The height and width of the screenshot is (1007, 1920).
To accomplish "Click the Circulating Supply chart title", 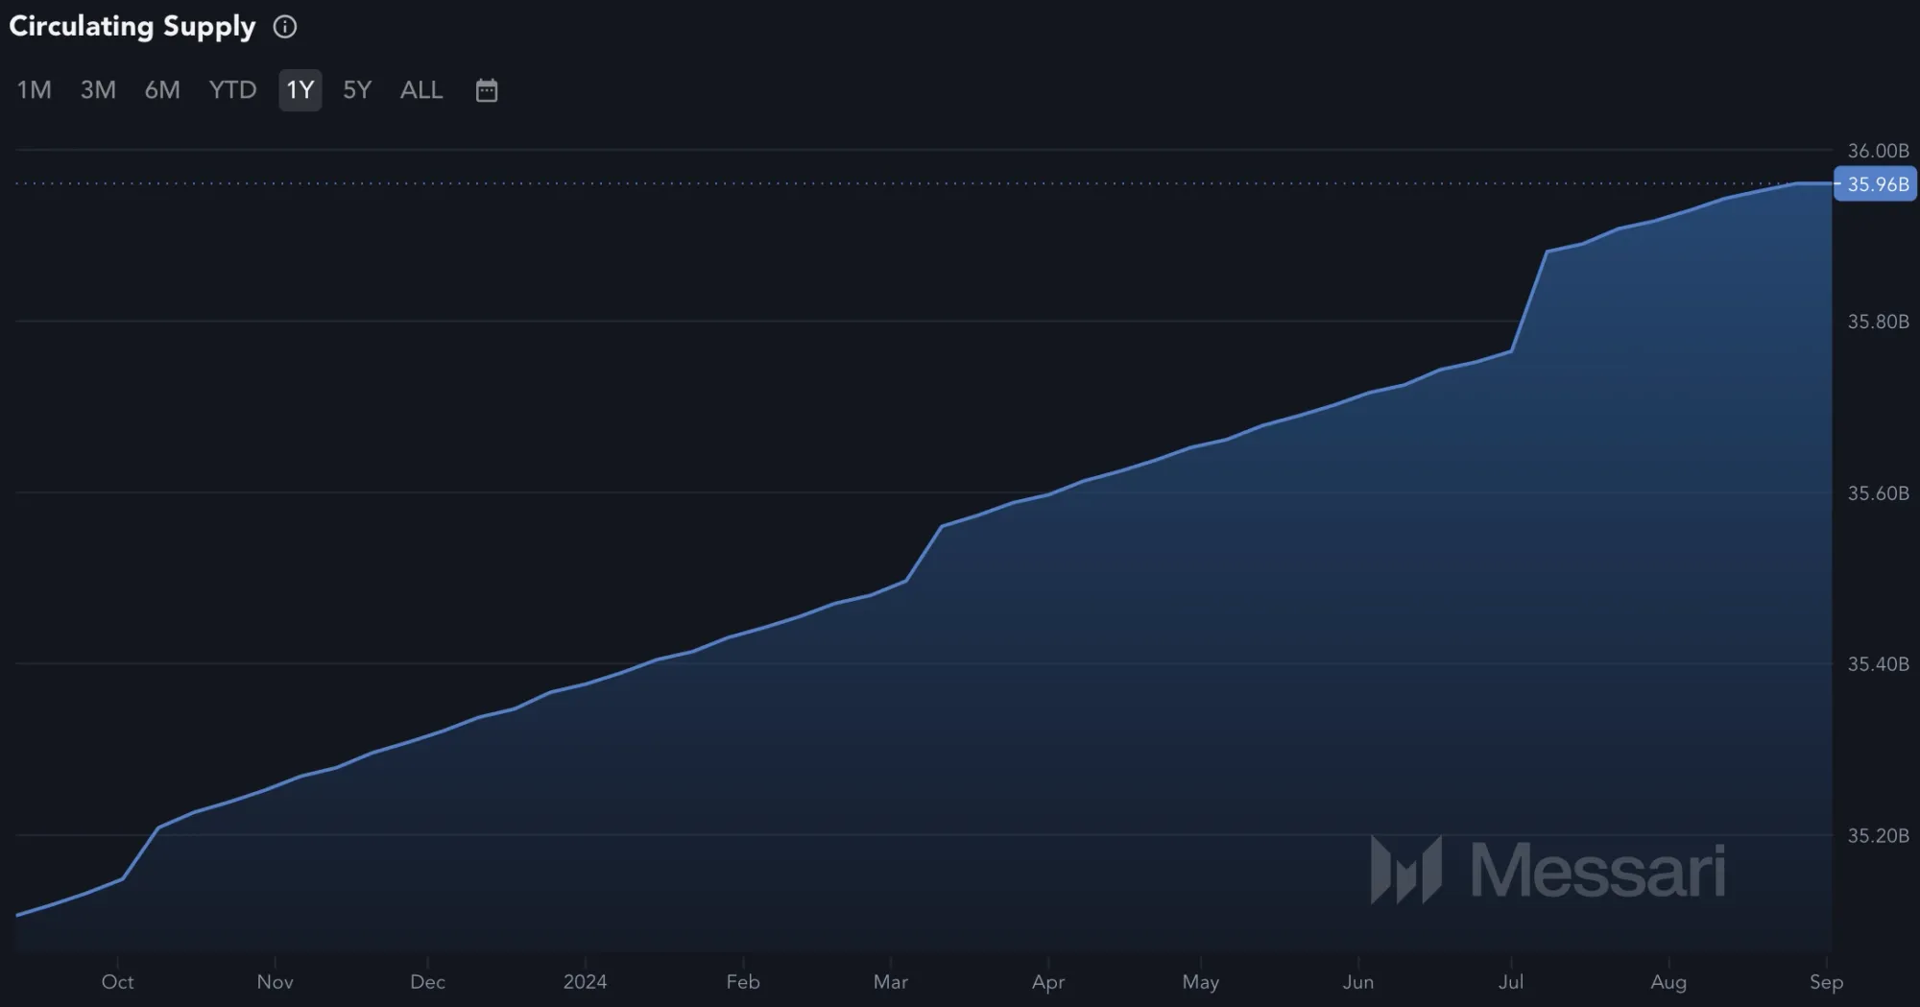I will [132, 27].
